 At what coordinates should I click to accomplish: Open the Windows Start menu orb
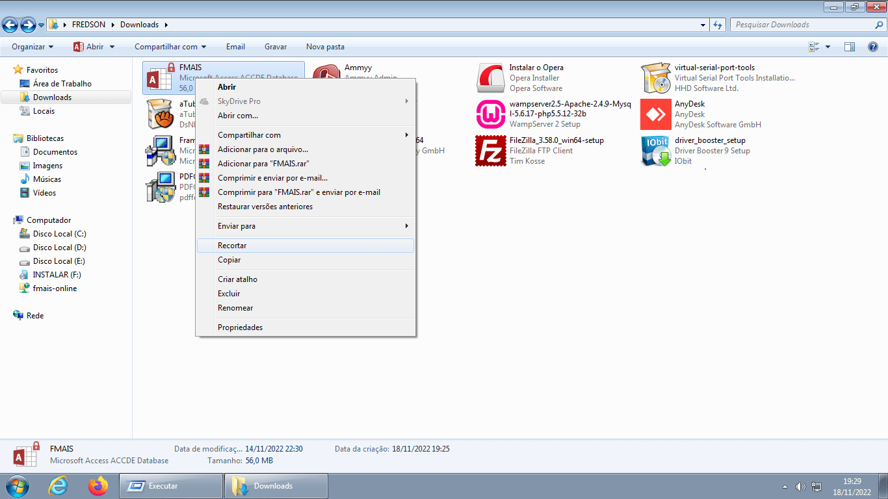coord(17,486)
